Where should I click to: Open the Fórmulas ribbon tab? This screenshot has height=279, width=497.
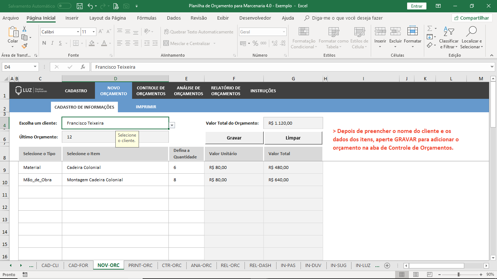tap(147, 18)
